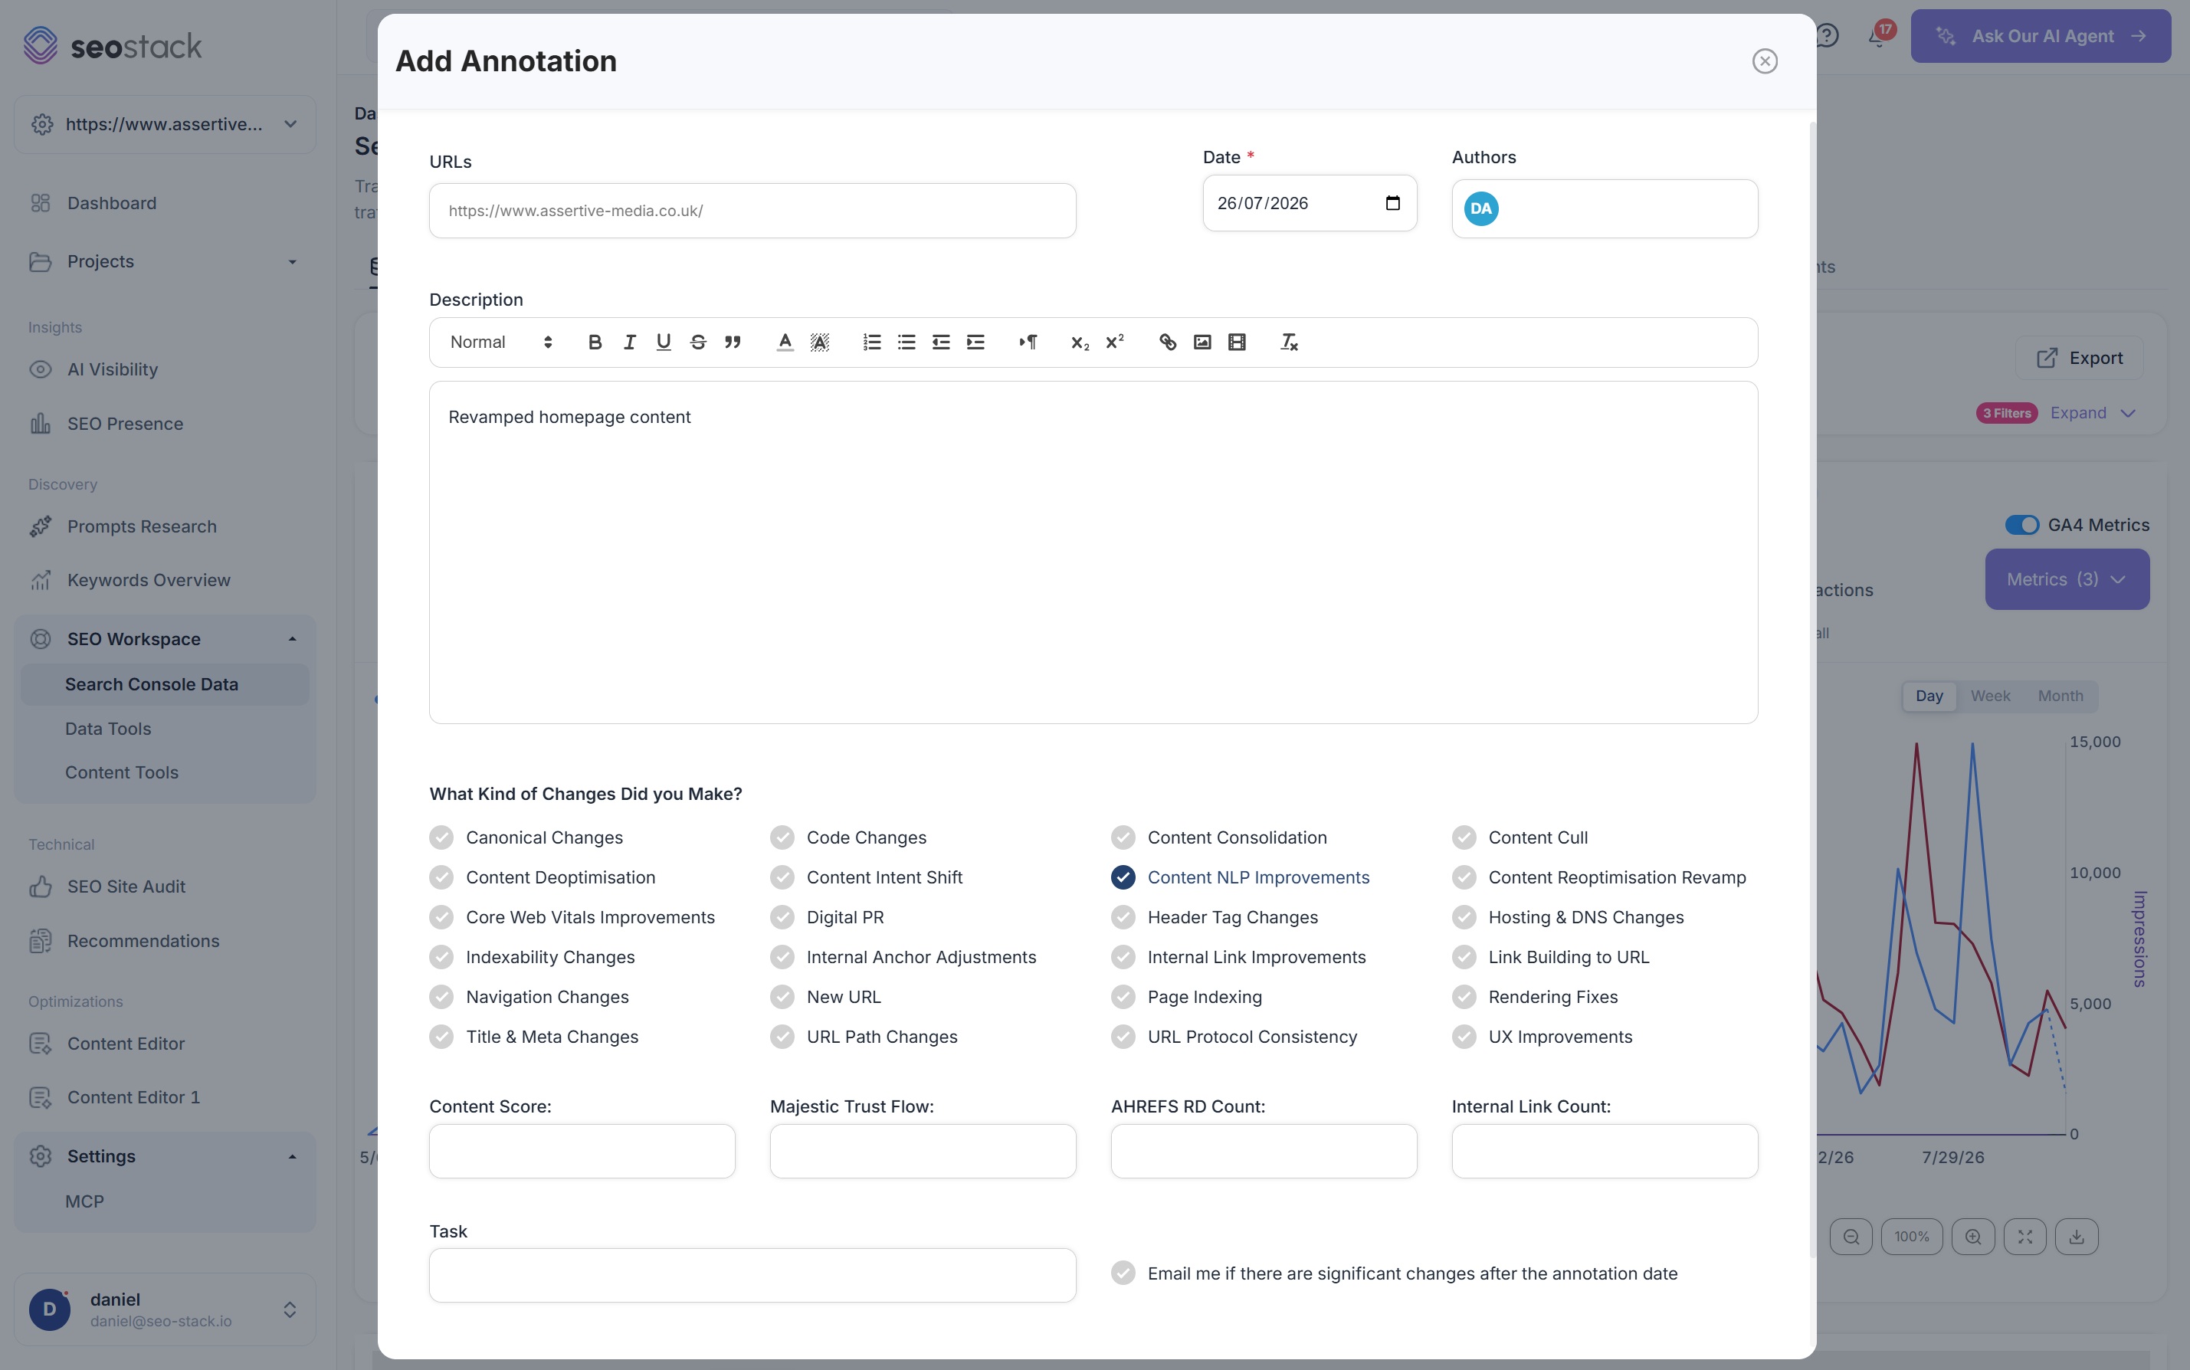
Task: Expand the filters panel
Action: click(2093, 413)
